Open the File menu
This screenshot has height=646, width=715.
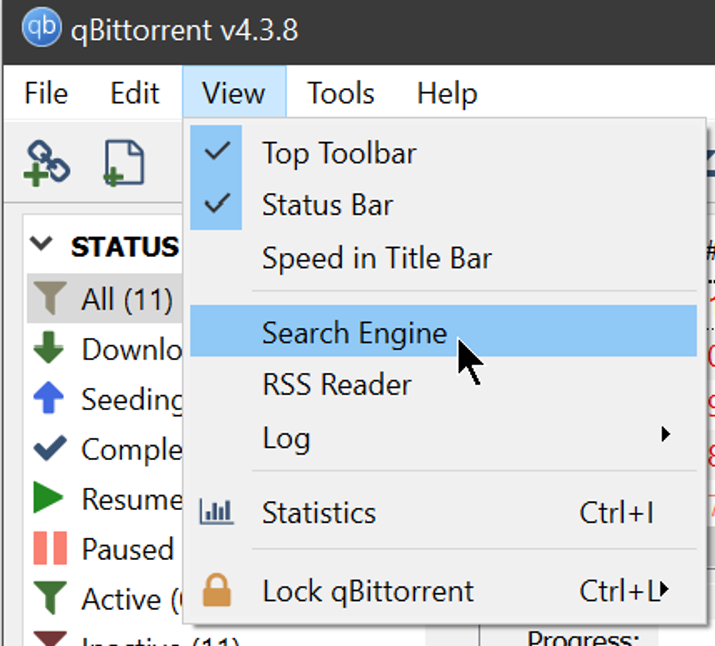pos(46,93)
